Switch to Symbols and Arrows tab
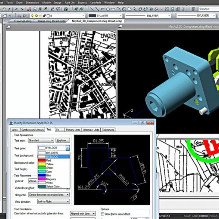 (32, 130)
